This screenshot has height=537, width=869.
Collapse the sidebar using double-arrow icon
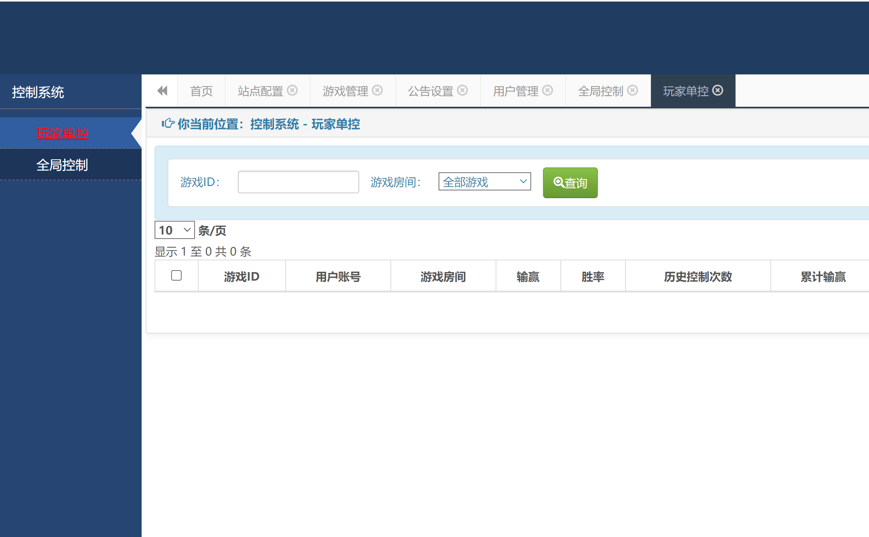point(162,91)
